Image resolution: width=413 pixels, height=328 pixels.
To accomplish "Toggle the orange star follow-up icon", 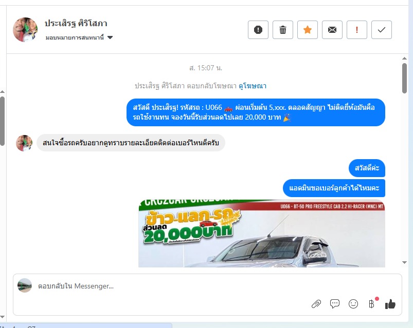I will pos(308,30).
